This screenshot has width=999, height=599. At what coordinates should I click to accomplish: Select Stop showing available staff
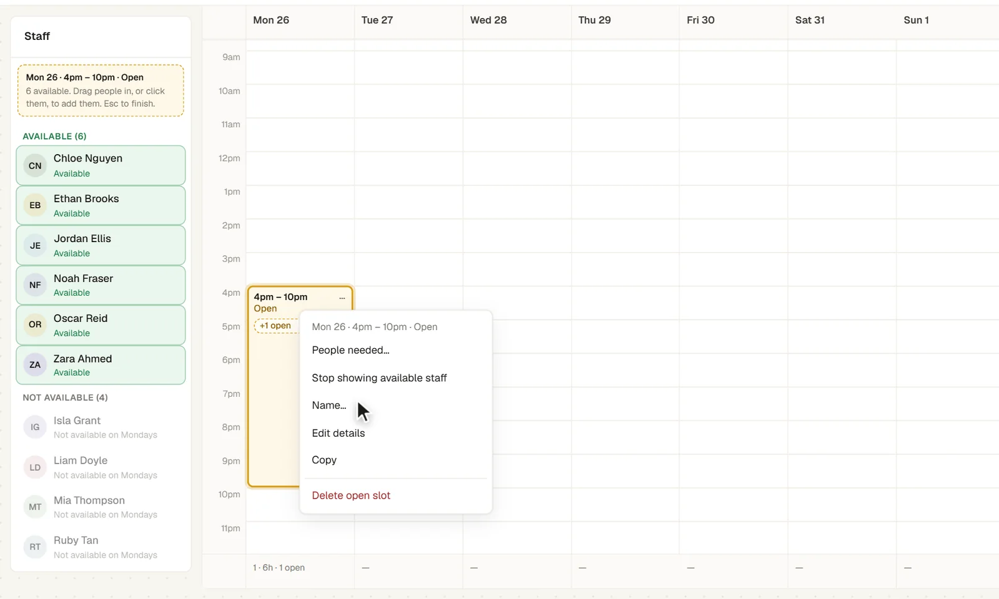(x=396, y=378)
